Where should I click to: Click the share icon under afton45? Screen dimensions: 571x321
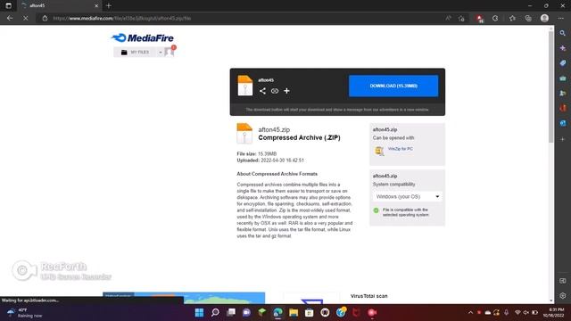tap(262, 91)
